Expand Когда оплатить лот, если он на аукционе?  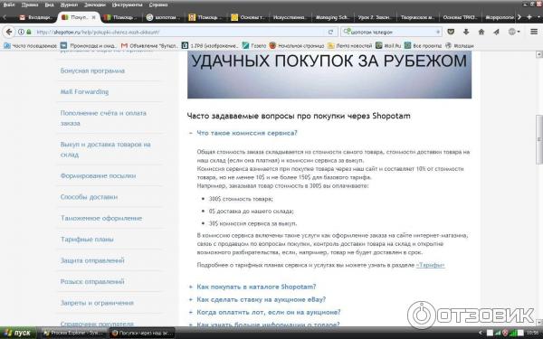pos(269,313)
